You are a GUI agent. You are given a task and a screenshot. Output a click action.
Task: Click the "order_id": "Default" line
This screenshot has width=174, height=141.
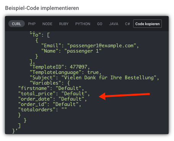tap(50, 104)
